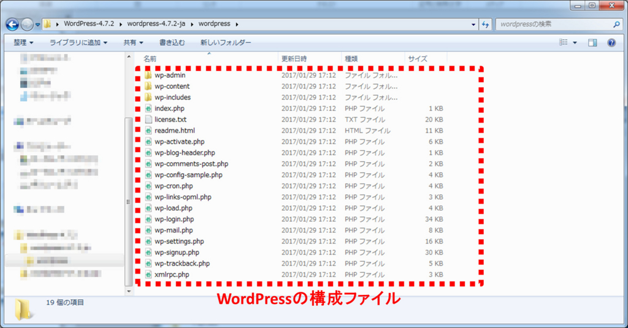Go back with the Back arrow button
Screen dimensions: 628x328
pyautogui.click(x=12, y=25)
